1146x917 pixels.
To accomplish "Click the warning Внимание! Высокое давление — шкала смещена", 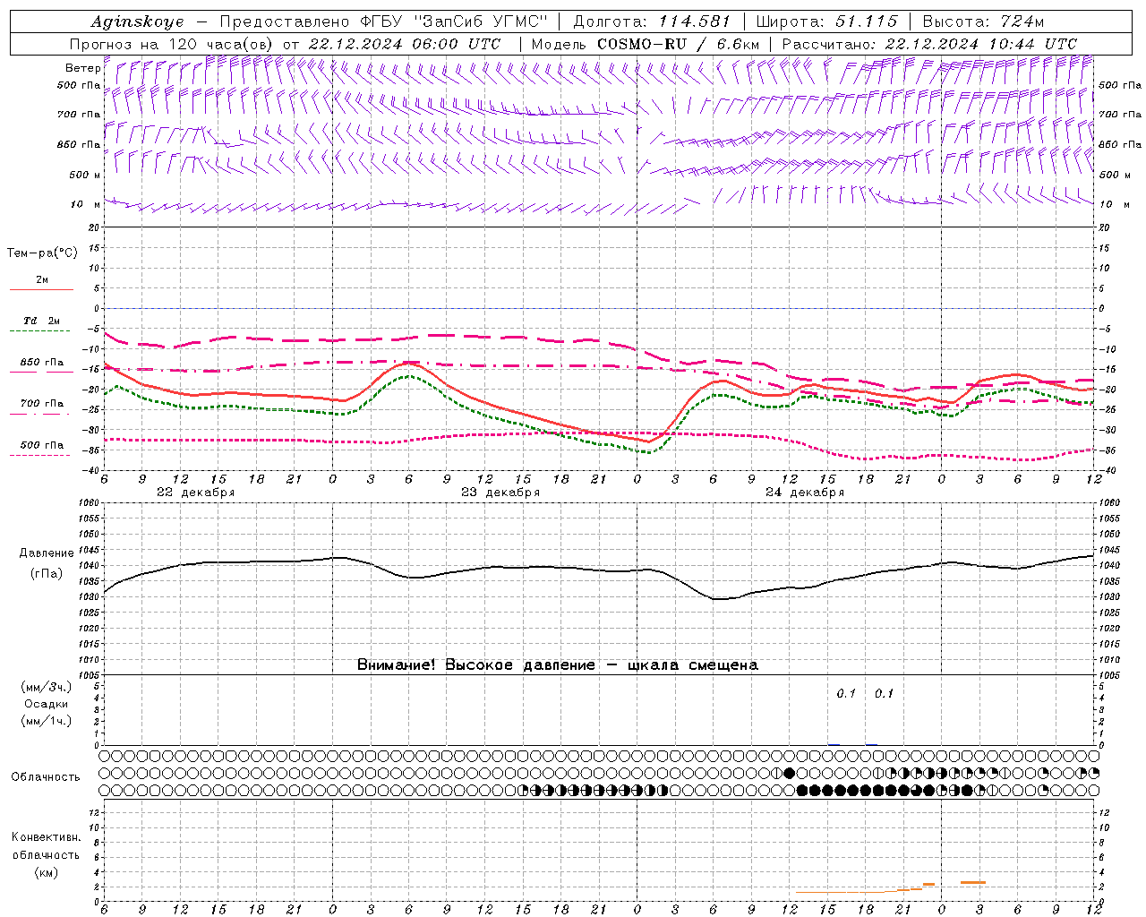I will 558,665.
